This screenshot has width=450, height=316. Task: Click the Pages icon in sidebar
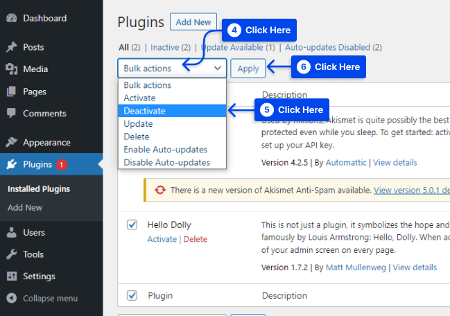tap(12, 91)
